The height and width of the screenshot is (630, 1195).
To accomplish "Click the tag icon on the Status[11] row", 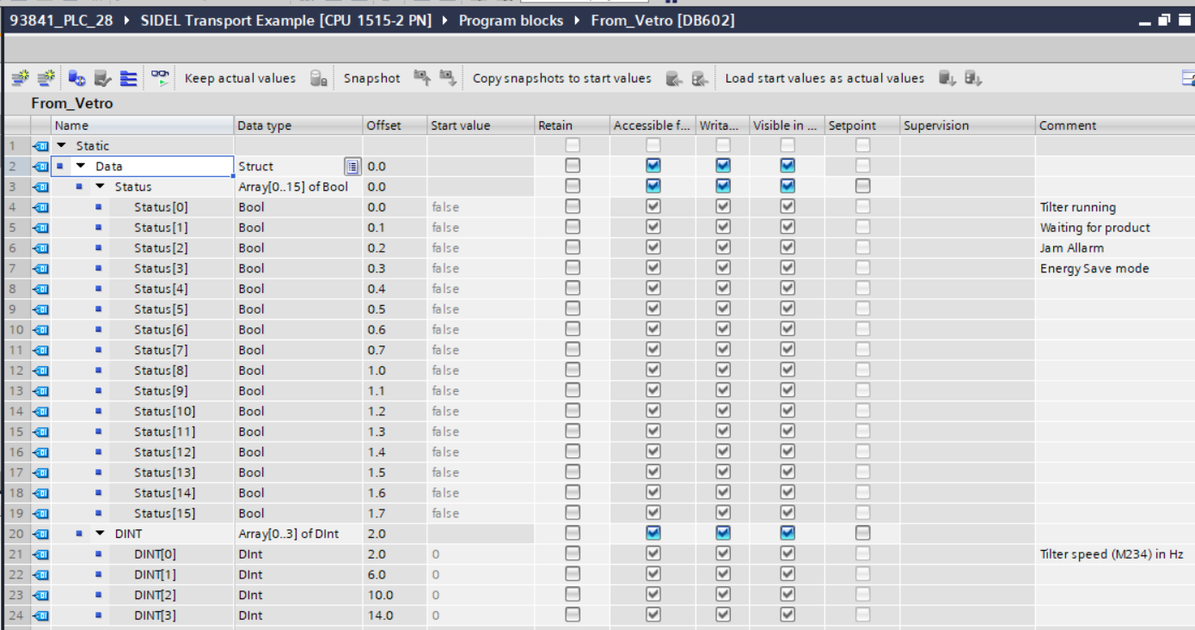I will 41,431.
